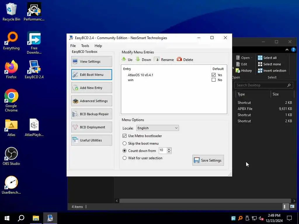Screen dimensions: 299x224
Task: Select the Atlas folder desktop icon
Action: 11,128
